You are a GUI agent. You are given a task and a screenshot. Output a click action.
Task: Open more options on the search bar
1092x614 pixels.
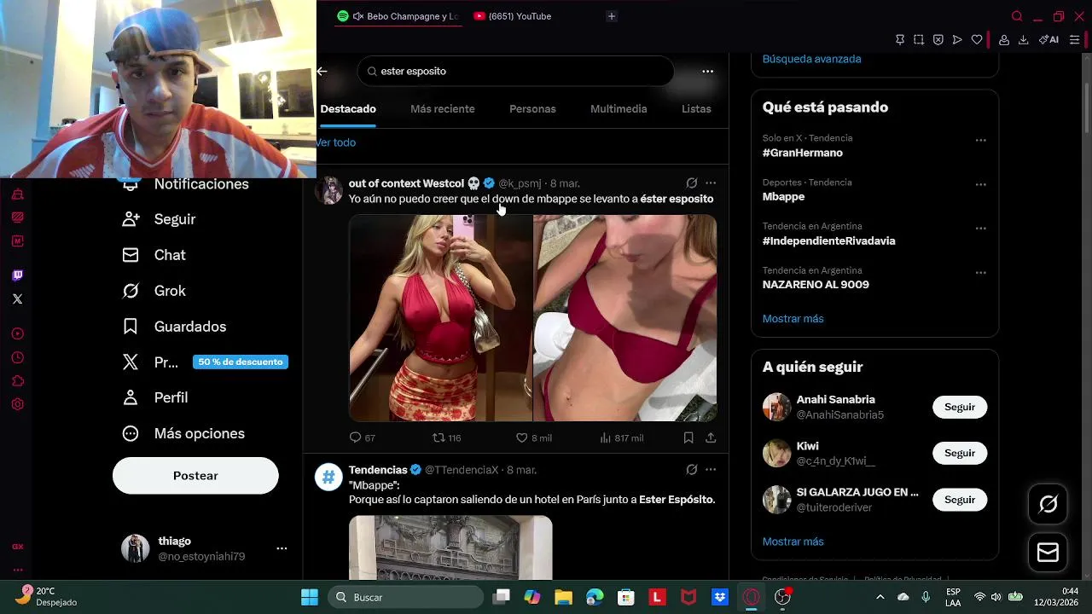coord(707,72)
